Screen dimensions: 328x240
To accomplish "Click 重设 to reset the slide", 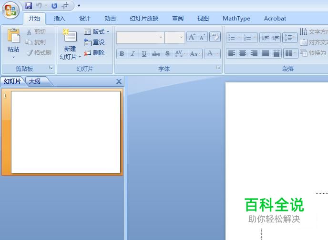I will [x=94, y=42].
